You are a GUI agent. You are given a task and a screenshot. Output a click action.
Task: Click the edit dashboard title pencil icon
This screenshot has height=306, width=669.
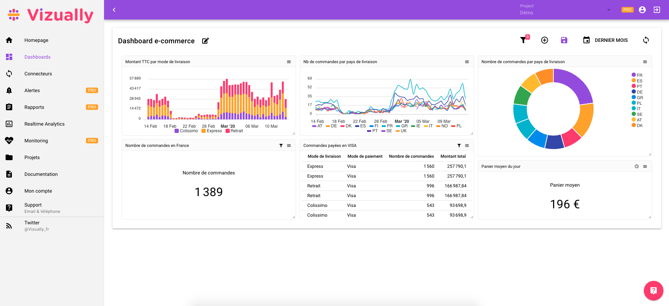pos(205,41)
